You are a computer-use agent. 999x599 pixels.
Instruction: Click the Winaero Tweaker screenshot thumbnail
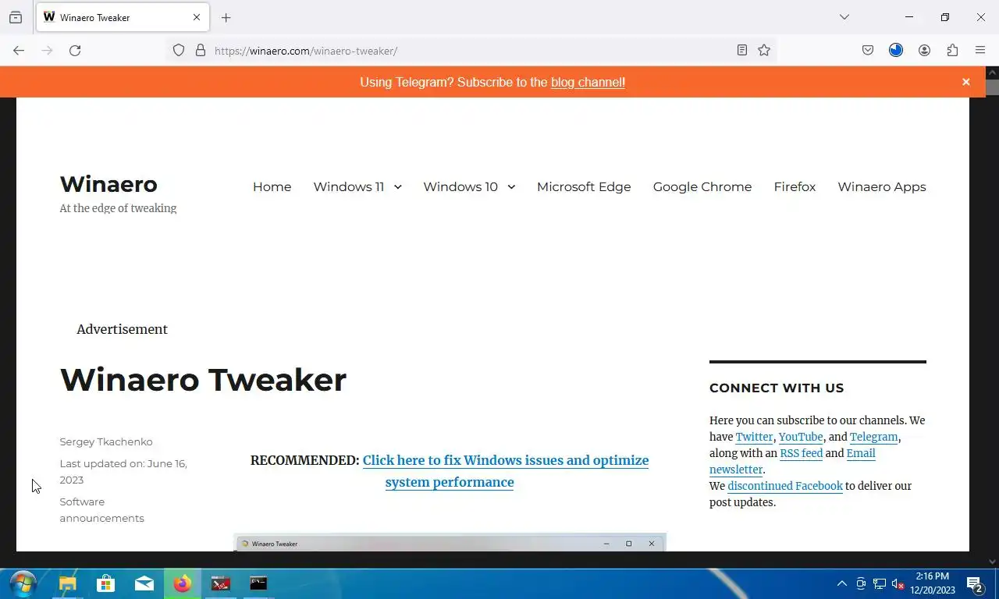450,543
